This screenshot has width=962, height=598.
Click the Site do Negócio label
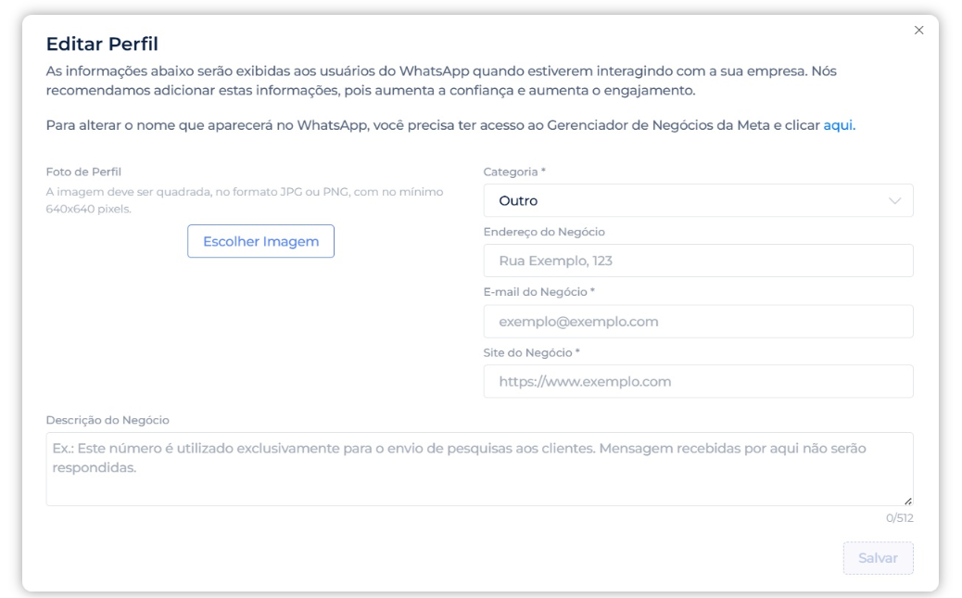pyautogui.click(x=531, y=352)
